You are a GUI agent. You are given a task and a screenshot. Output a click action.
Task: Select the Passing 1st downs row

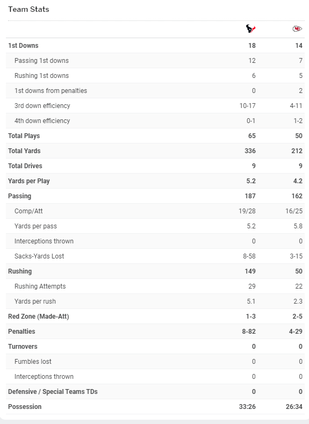[x=155, y=61]
